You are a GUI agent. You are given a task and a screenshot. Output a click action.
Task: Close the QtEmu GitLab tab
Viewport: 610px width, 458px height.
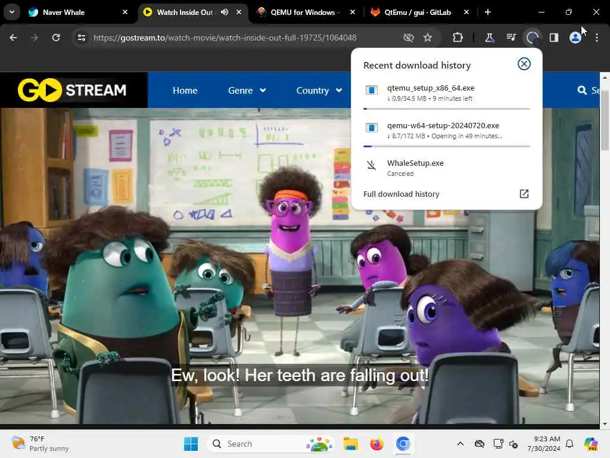[466, 12]
